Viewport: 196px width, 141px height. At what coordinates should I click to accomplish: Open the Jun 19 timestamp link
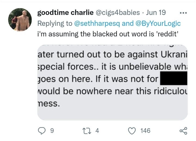point(156,13)
